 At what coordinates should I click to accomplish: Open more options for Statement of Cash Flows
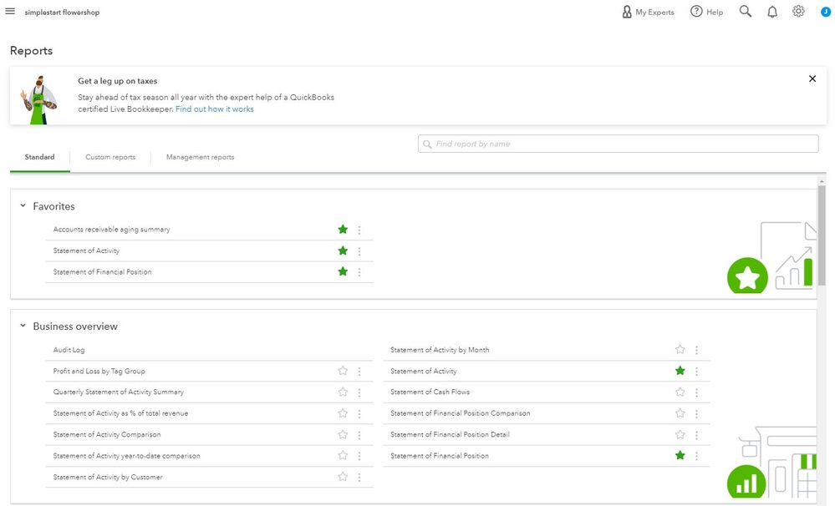tap(696, 392)
